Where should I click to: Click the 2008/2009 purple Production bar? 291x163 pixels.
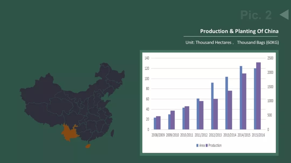coord(158,123)
